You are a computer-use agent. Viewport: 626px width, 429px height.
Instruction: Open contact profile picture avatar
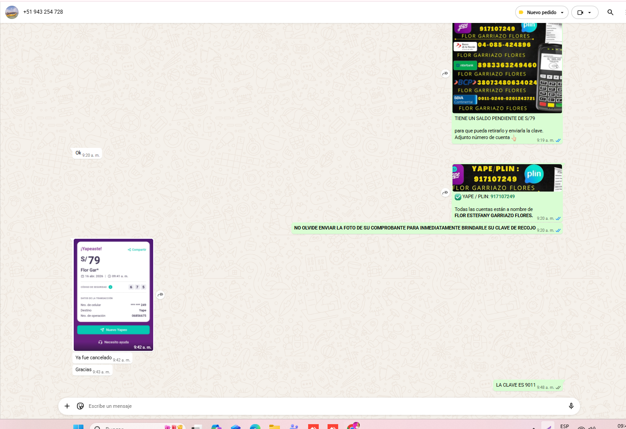pos(12,12)
